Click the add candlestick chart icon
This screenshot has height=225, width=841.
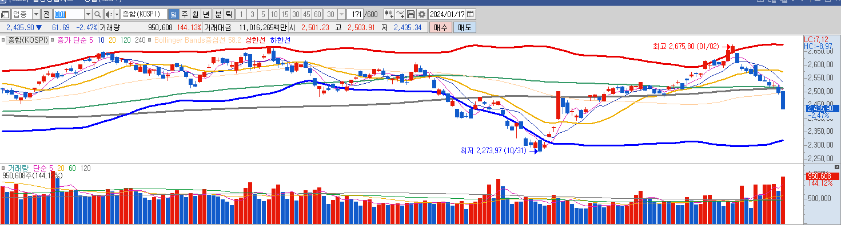(389, 14)
